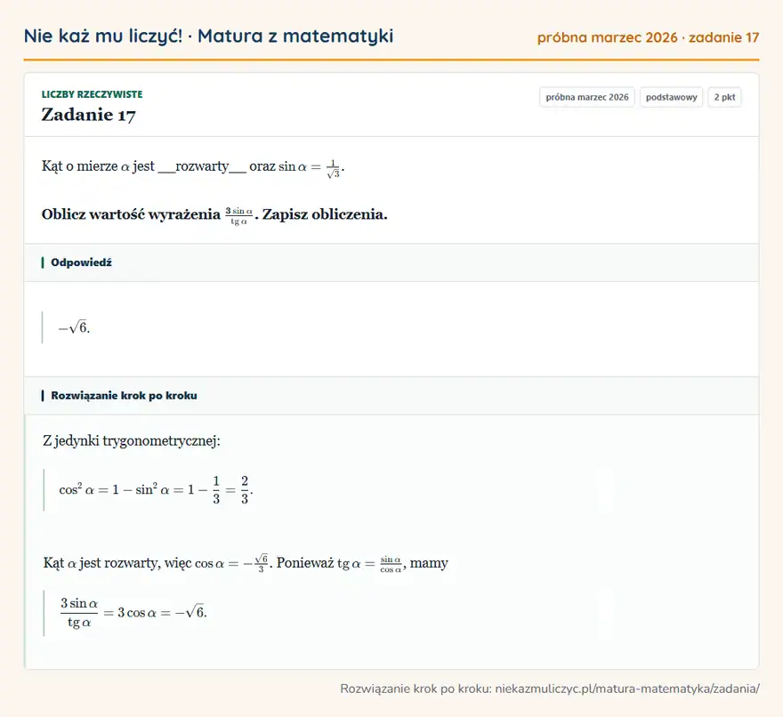Click the 'Odpowiedź' section header
This screenshot has width=783, height=717.
[x=81, y=262]
